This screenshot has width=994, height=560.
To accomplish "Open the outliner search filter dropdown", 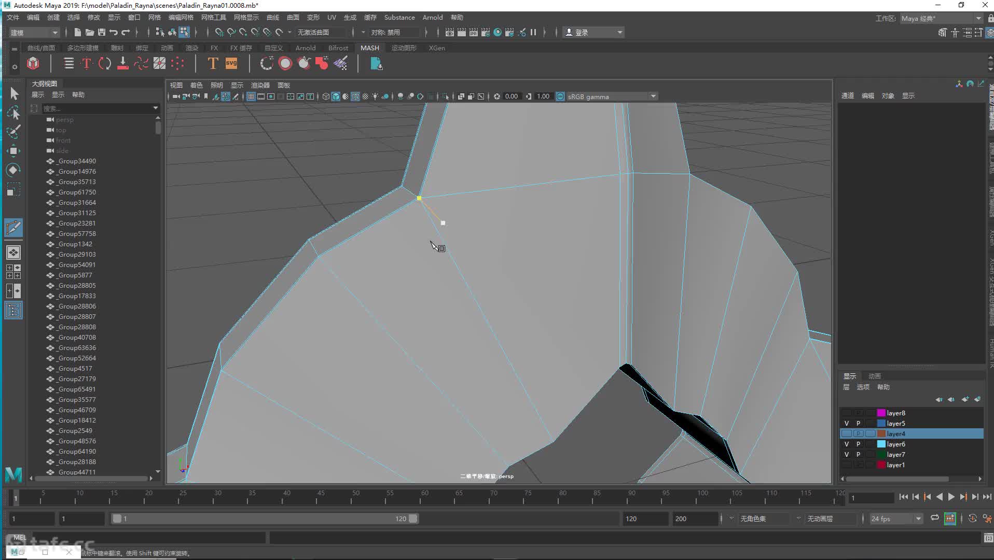I will [x=155, y=108].
